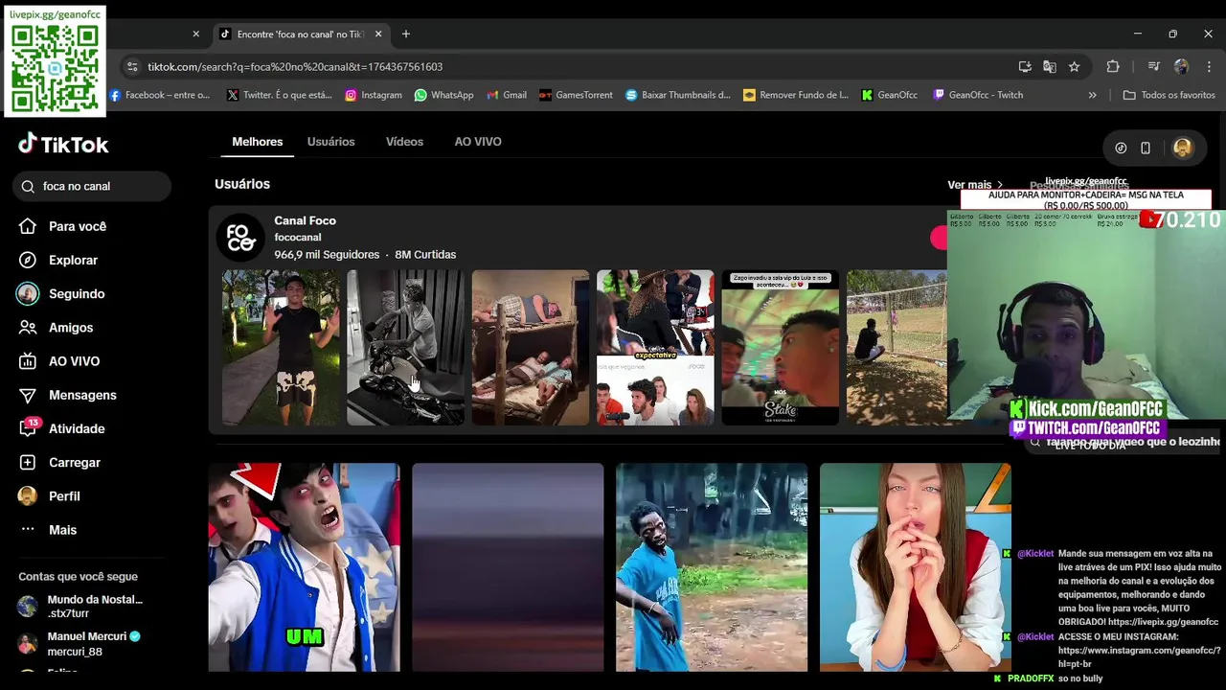Open followed account Mundo da Nostal...
The image size is (1226, 690).
81,607
